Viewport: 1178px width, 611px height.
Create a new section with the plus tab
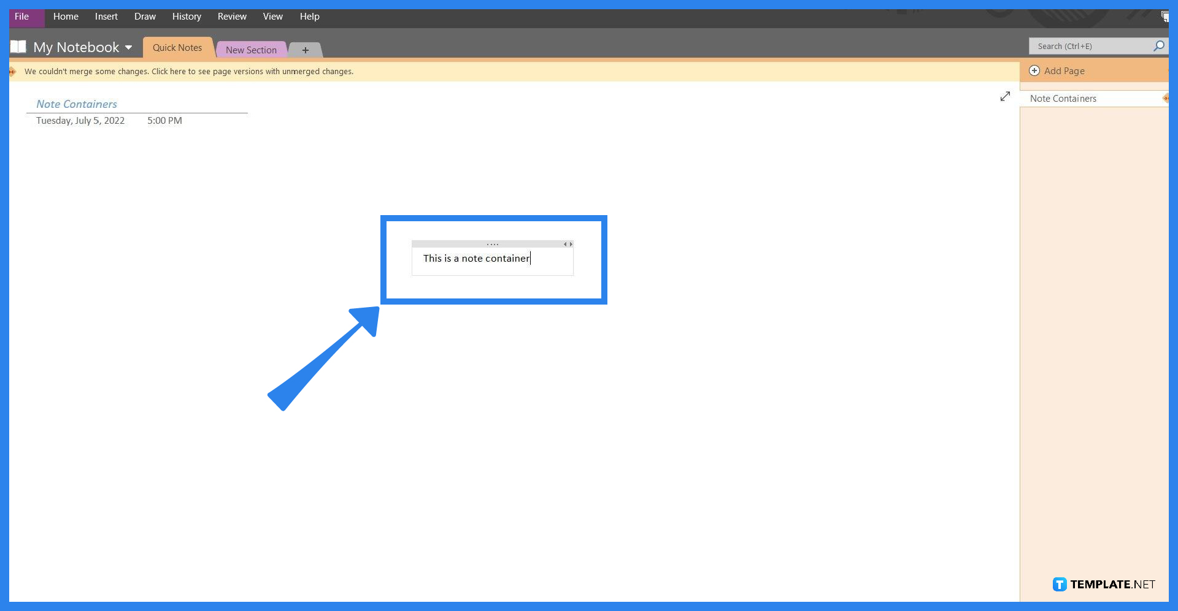coord(305,50)
